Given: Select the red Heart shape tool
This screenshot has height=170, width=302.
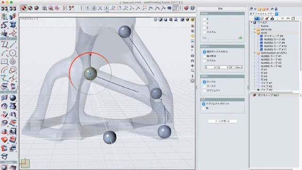Looking at the screenshot, I should tap(4, 140).
